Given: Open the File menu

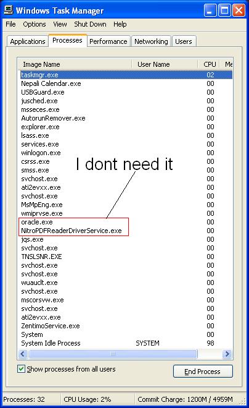Looking at the screenshot, I should point(10,24).
